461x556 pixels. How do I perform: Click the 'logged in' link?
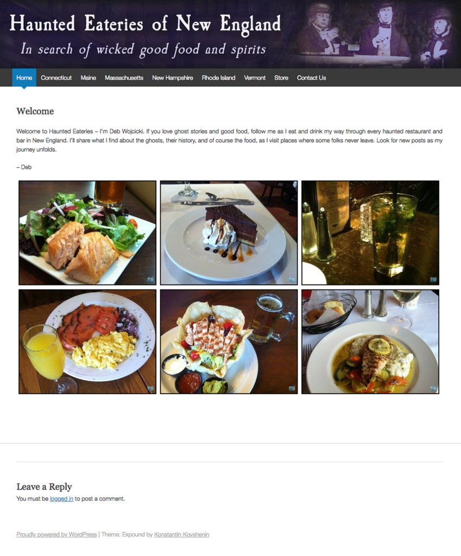[62, 498]
